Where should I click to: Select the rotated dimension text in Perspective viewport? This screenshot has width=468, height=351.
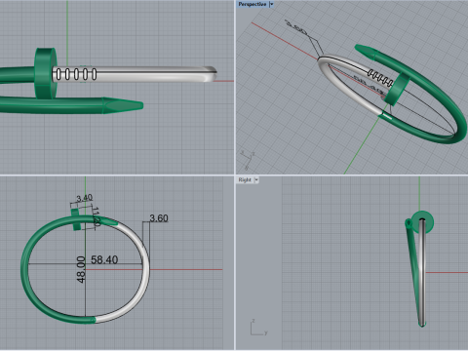(296, 27)
